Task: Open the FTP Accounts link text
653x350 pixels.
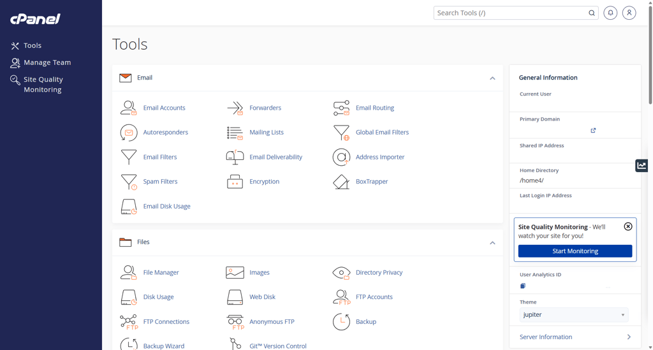Action: (374, 297)
